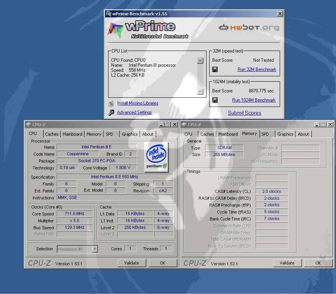Switch to Graphics tab in left CPU-Z

129,134
